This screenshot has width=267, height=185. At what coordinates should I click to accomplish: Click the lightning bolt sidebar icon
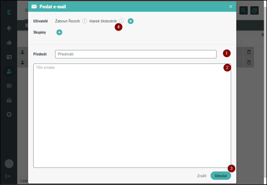(9, 28)
